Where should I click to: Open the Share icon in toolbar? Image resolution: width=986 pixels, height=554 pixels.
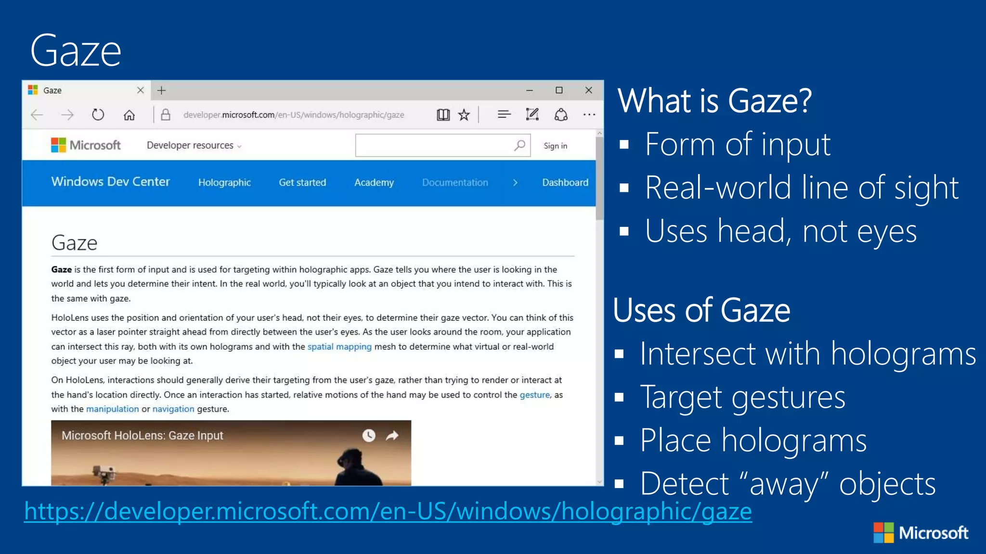click(x=561, y=114)
